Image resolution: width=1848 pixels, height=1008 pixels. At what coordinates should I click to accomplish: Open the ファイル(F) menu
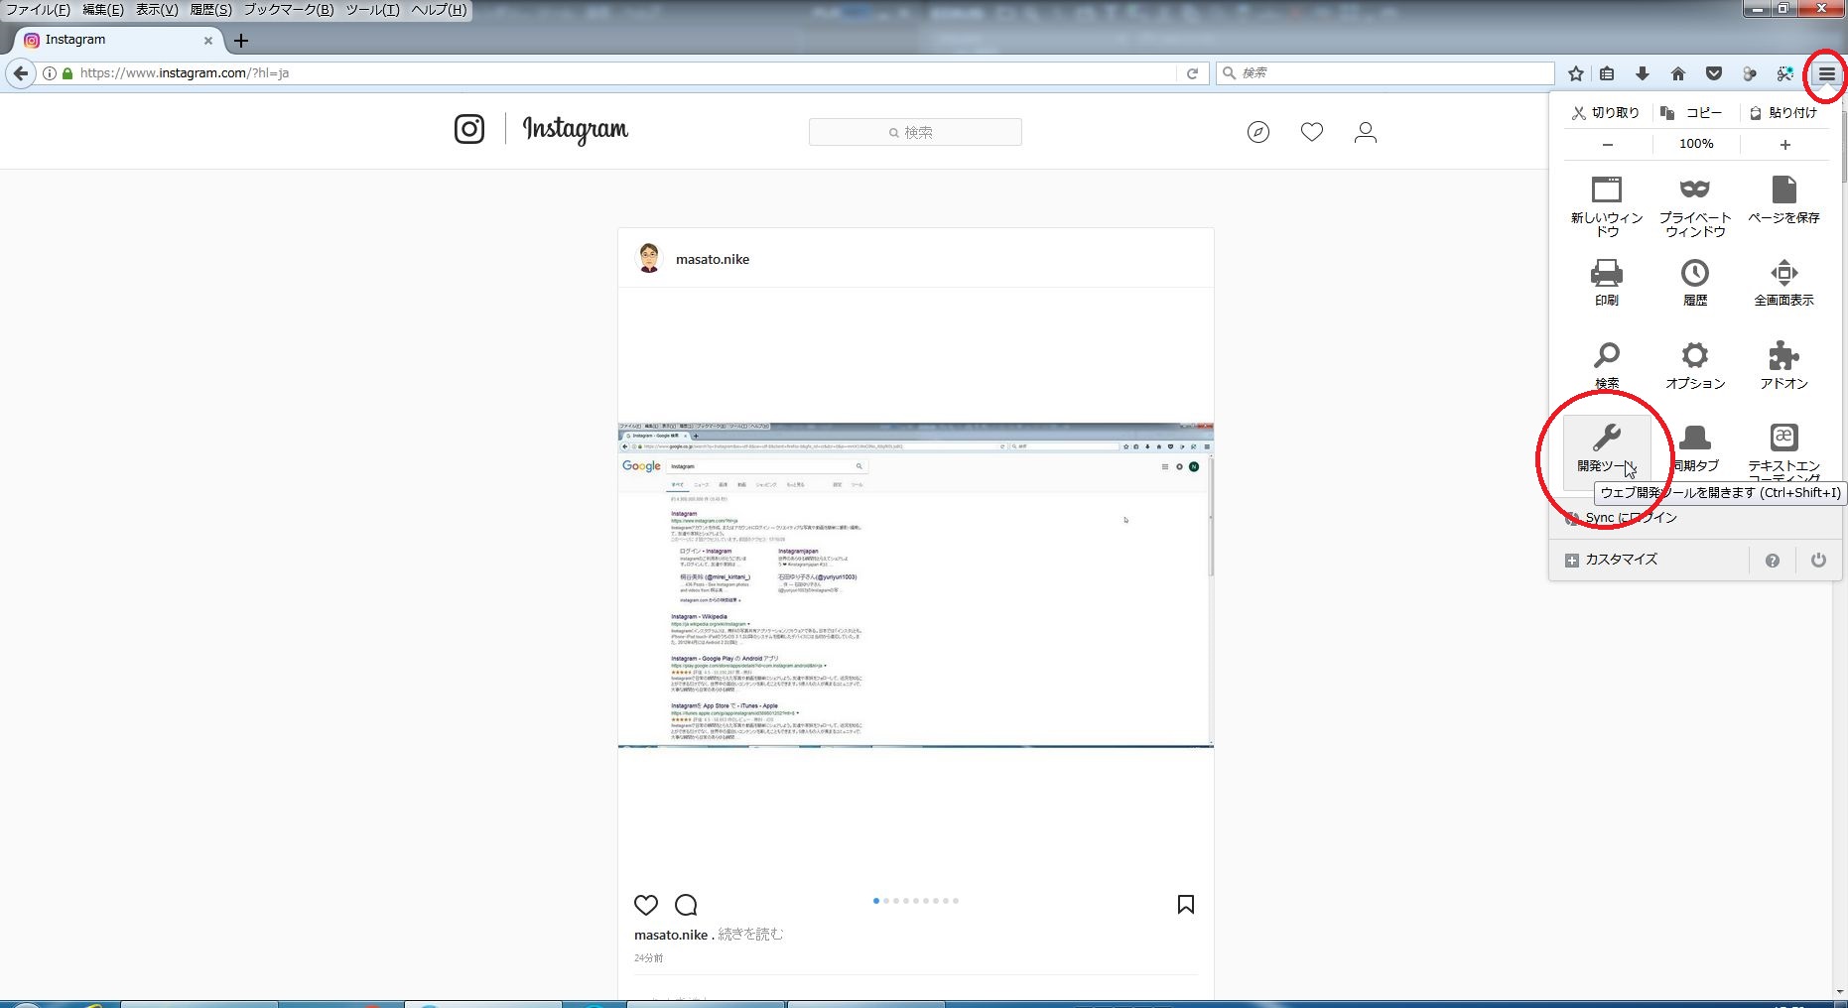38,10
